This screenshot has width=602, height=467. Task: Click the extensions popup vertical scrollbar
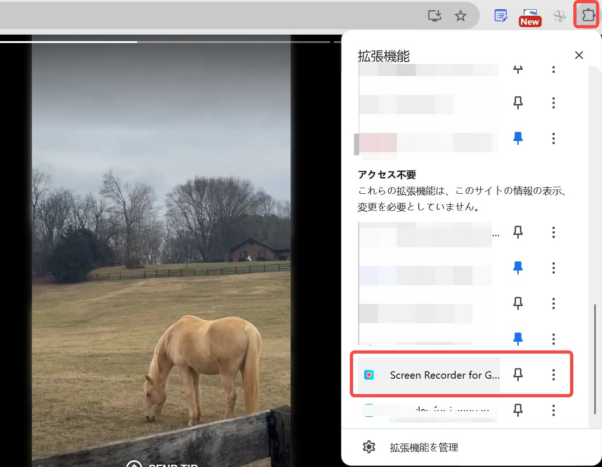(x=595, y=359)
